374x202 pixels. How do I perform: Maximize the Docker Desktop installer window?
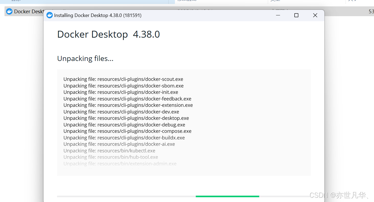tap(296, 15)
